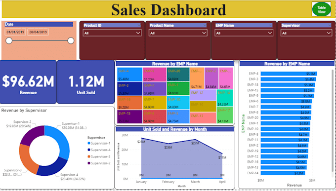Click the March $27M data point
Viewport: 336px width, 191px height.
pos(195,139)
